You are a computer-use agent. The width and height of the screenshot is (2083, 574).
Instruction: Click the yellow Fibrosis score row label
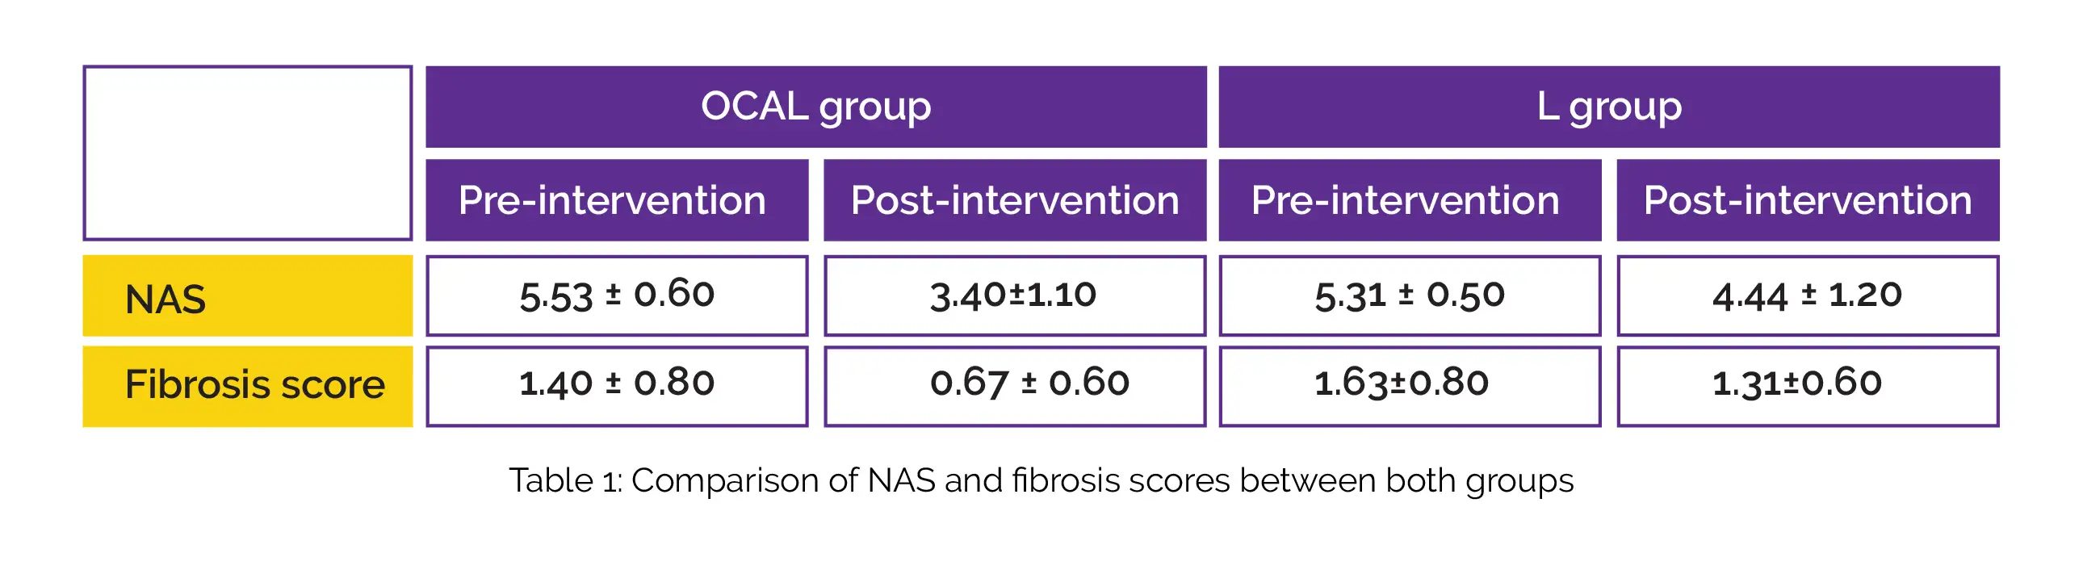coord(247,386)
